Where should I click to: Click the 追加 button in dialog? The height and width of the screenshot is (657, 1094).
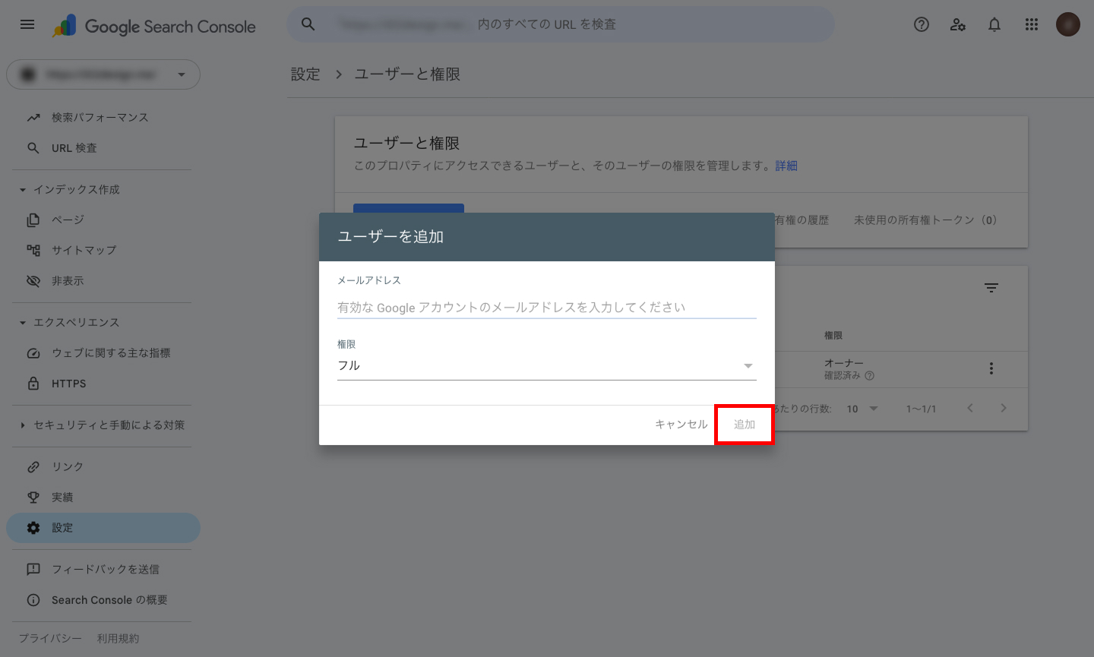click(744, 425)
